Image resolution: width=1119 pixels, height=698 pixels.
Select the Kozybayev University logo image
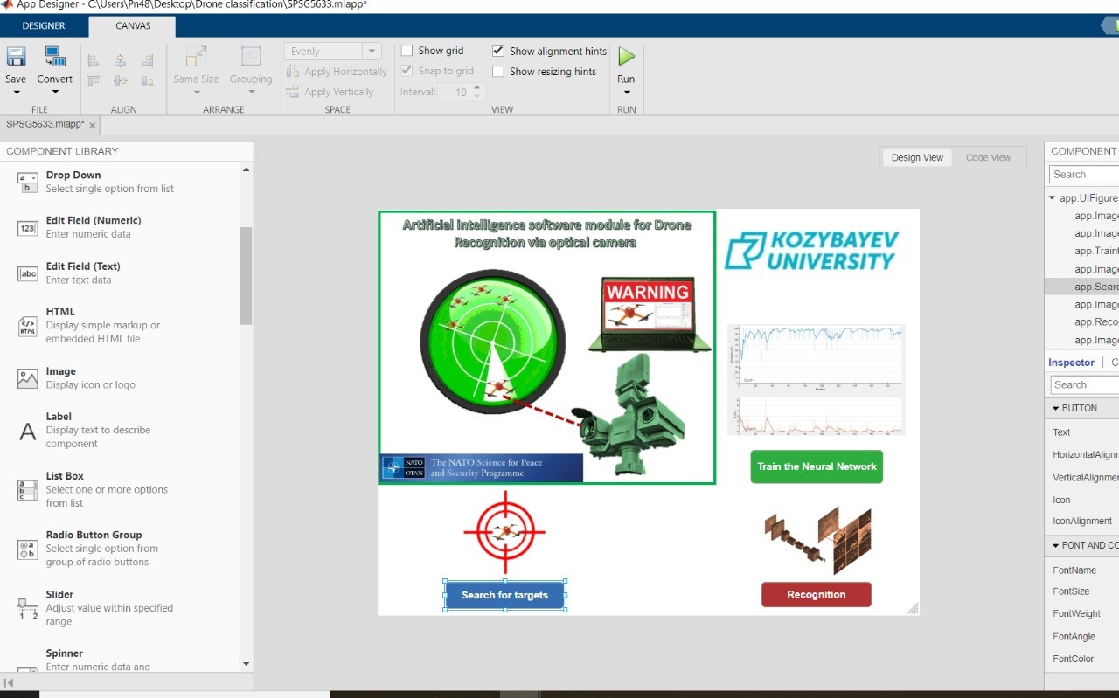[810, 250]
